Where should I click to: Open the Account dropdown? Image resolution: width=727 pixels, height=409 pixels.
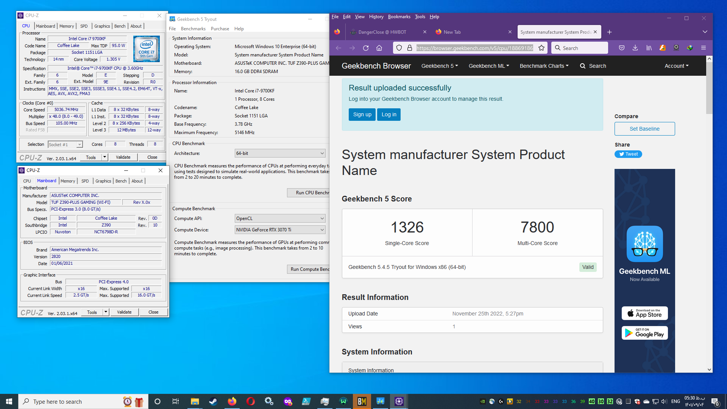click(677, 66)
